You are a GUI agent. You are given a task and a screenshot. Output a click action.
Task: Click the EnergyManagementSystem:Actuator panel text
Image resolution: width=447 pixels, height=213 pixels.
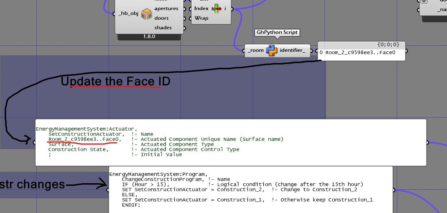coord(87,129)
